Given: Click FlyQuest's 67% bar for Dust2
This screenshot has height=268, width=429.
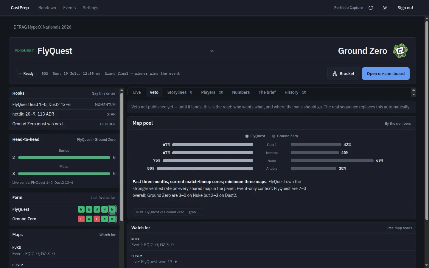Looking at the screenshot, I should pyautogui.click(x=212, y=145).
